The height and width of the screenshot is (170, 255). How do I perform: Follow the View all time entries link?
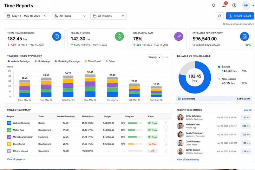[188, 159]
